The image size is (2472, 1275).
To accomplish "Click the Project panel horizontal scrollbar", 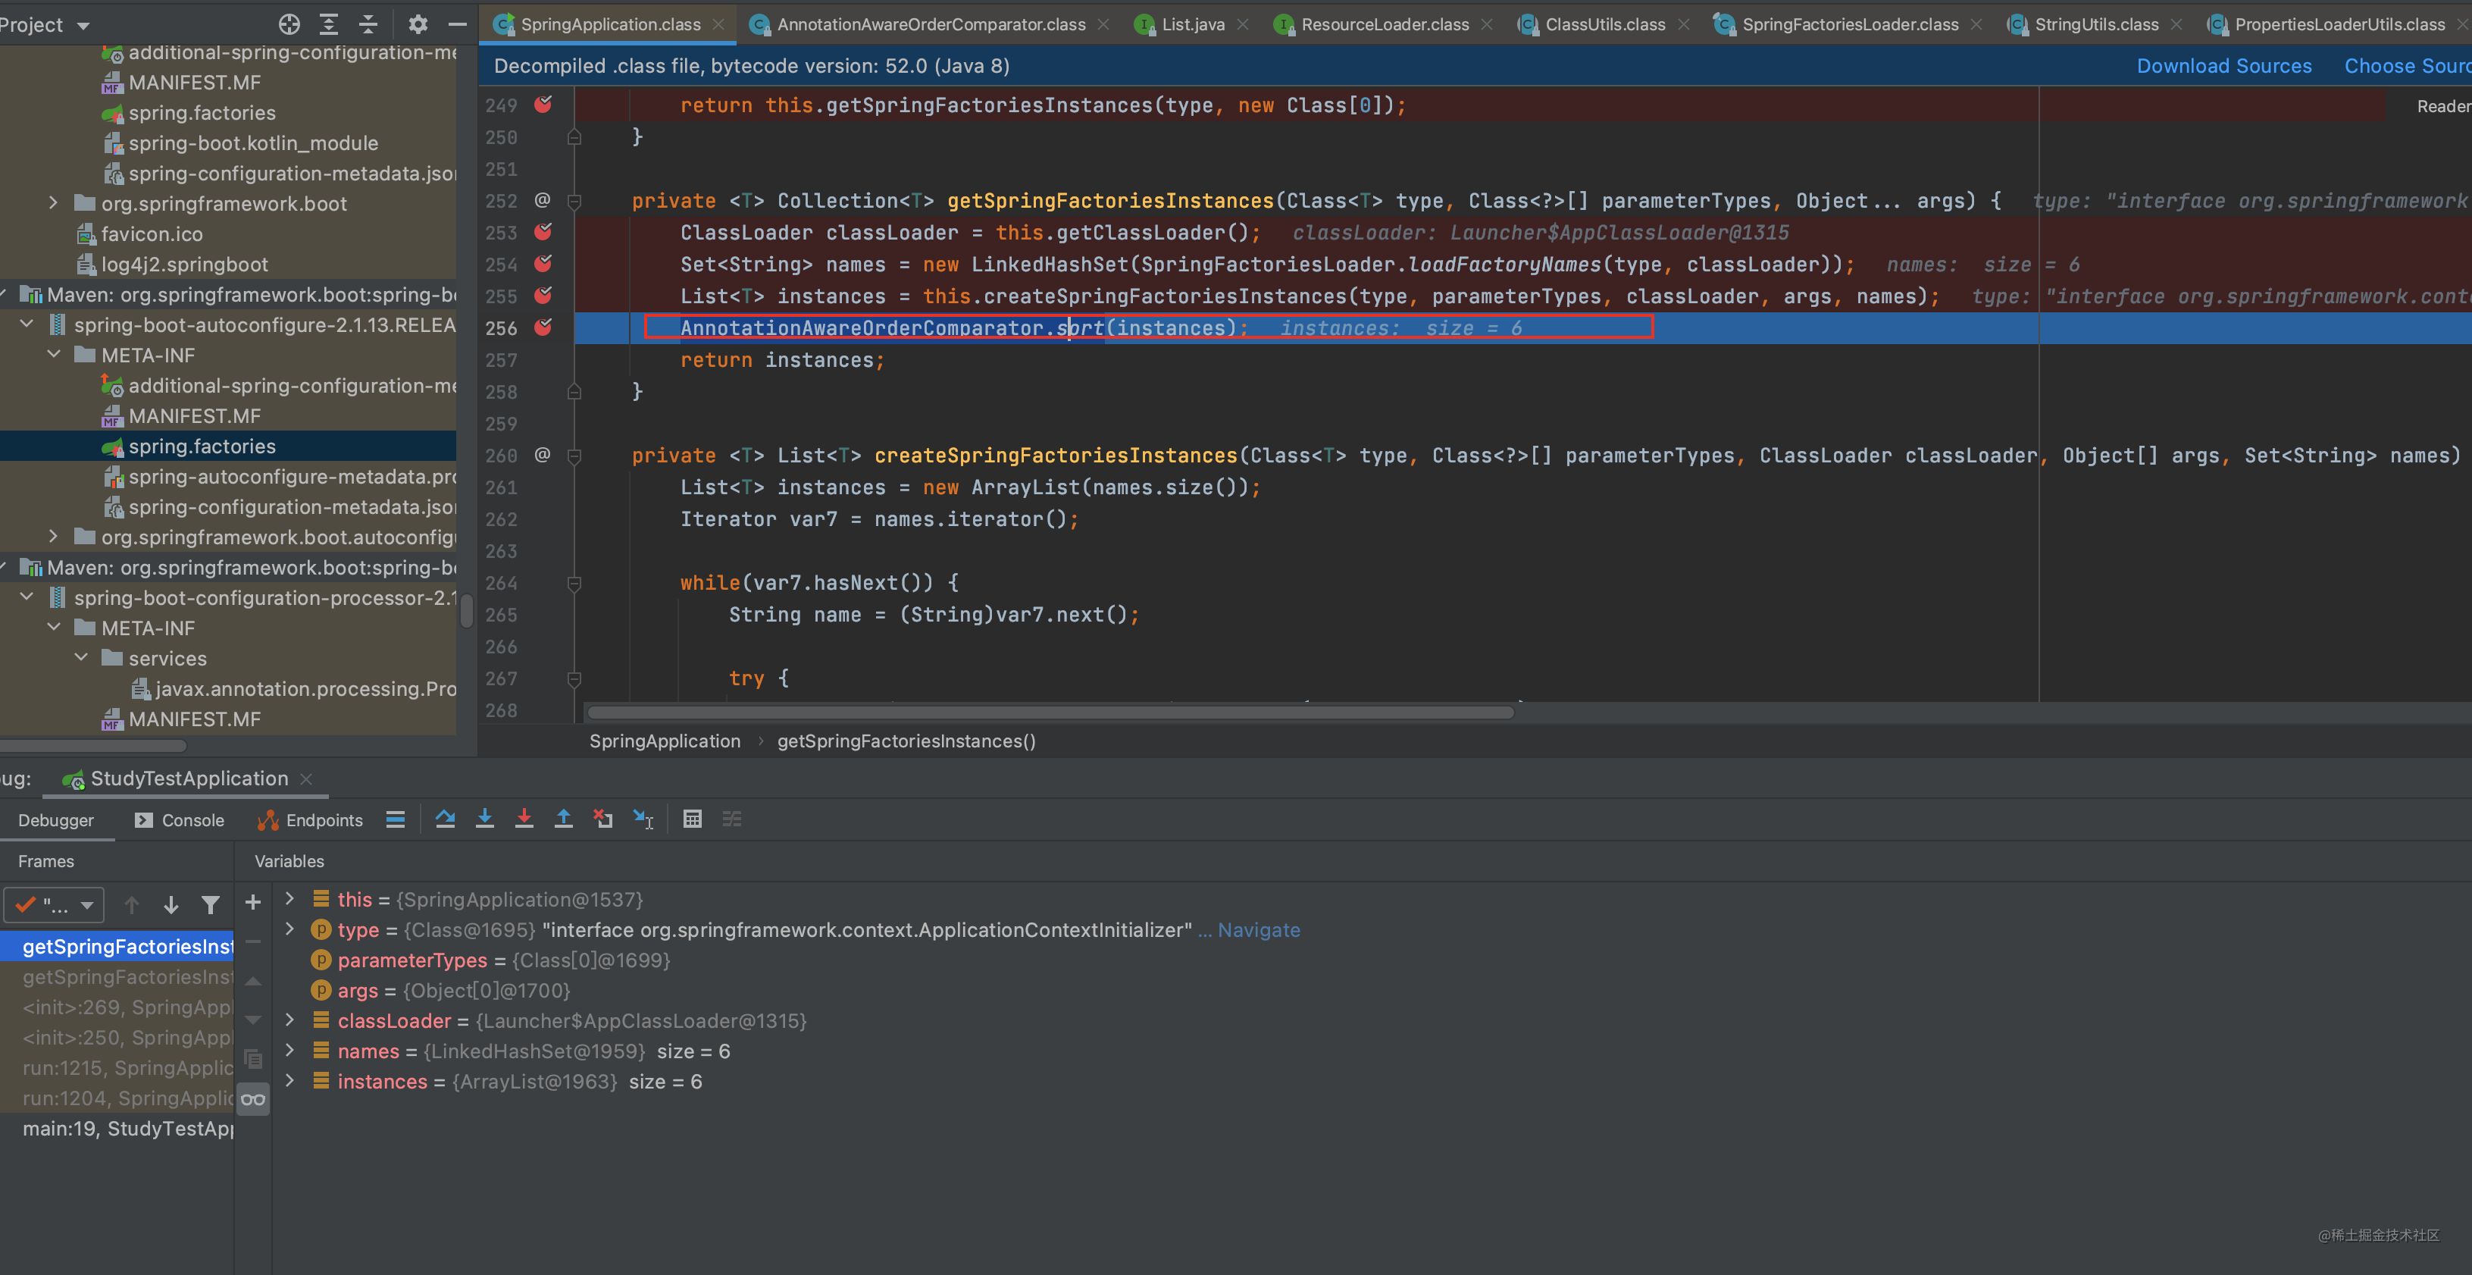I will click(93, 745).
